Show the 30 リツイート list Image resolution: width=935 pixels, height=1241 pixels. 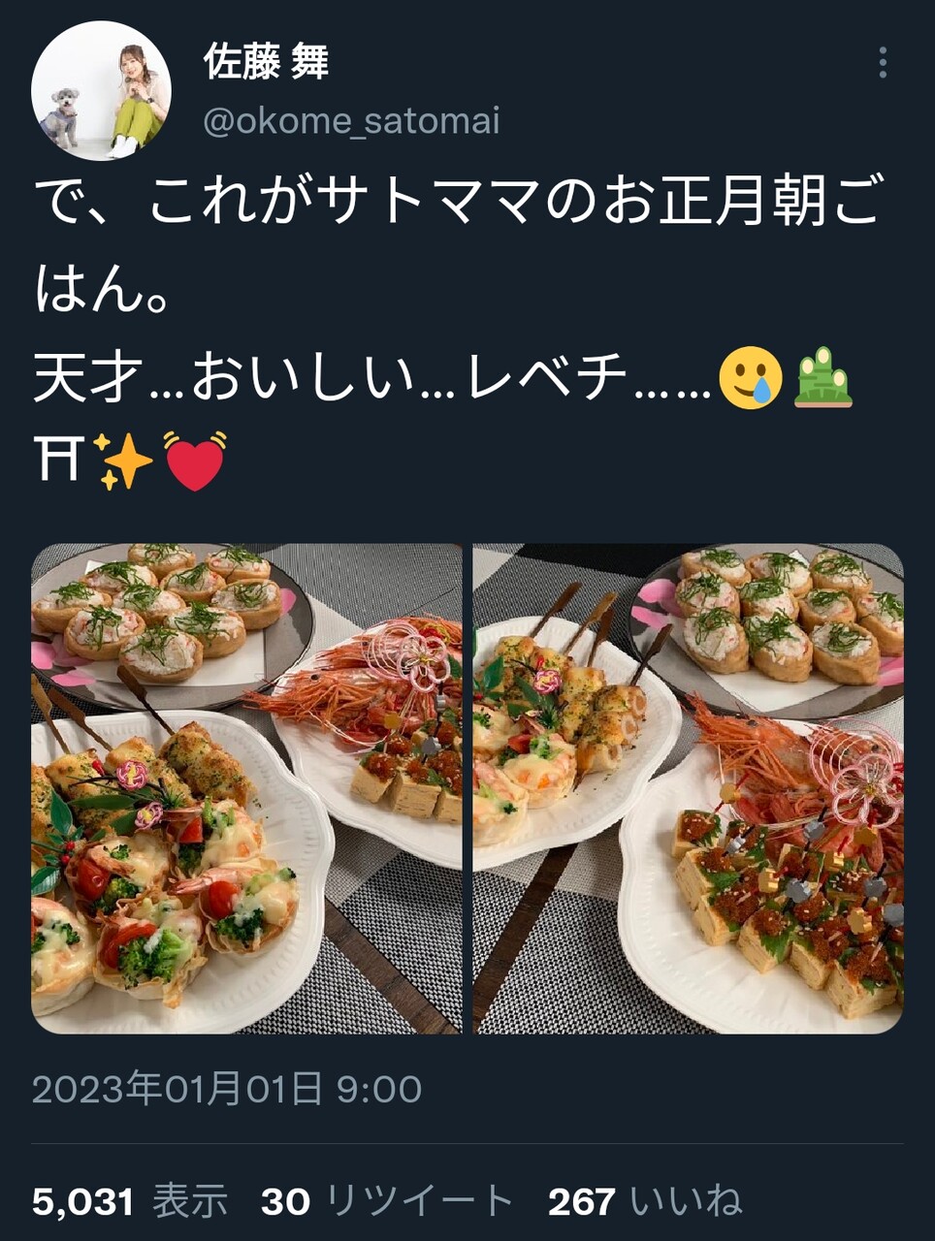387,1201
